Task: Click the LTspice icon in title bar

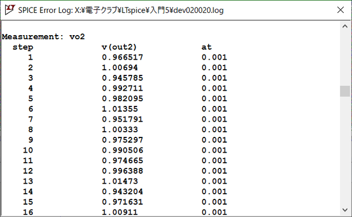Action: (10, 10)
